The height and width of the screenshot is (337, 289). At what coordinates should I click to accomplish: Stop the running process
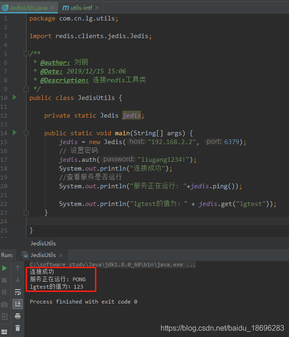[4, 280]
